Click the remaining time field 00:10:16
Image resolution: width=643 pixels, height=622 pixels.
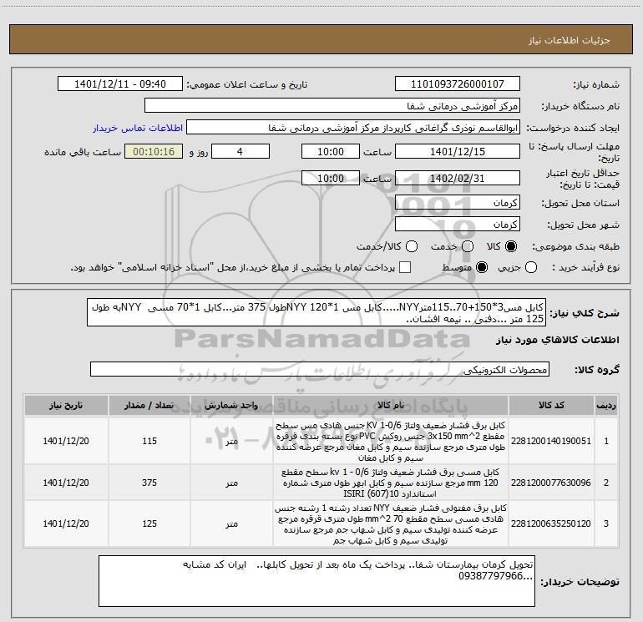(154, 151)
